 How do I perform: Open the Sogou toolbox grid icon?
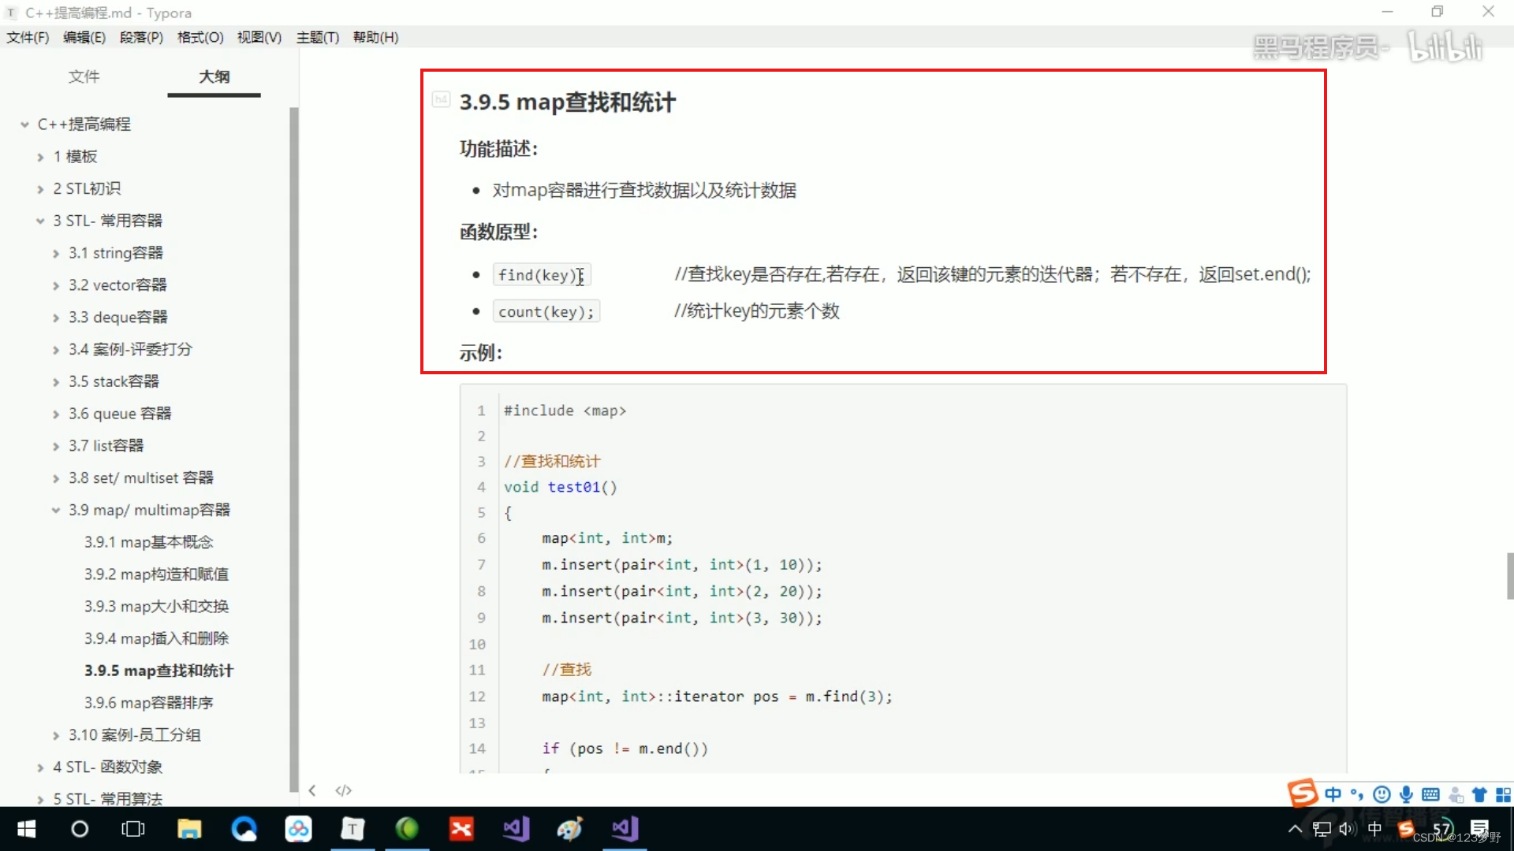click(1503, 794)
